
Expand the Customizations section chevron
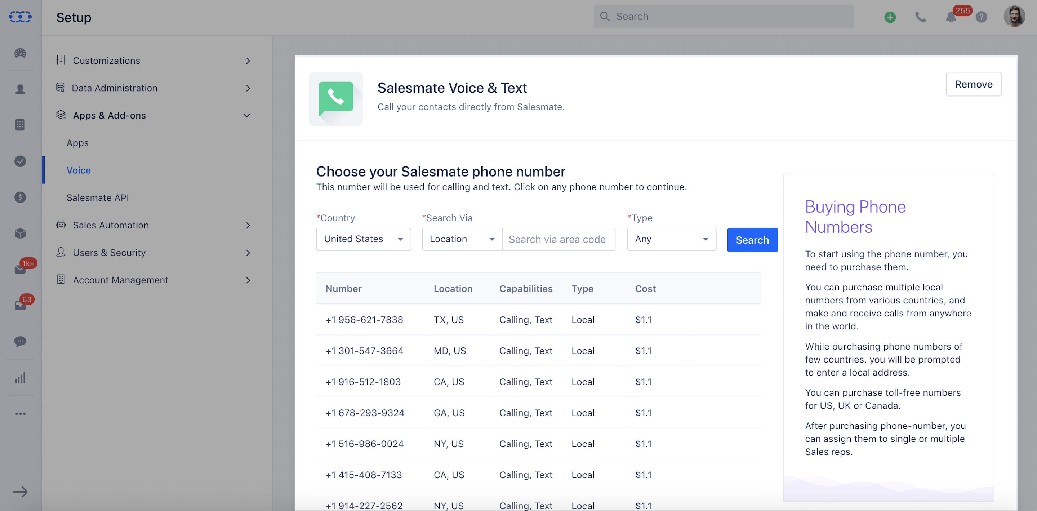point(248,61)
